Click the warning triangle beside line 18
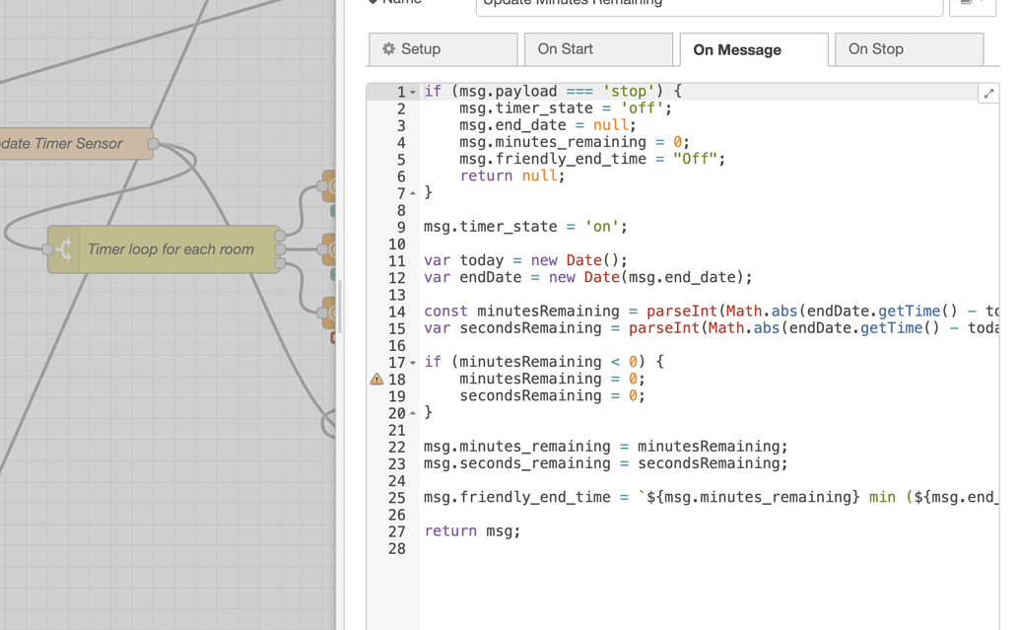This screenshot has width=1020, height=630. (x=376, y=379)
